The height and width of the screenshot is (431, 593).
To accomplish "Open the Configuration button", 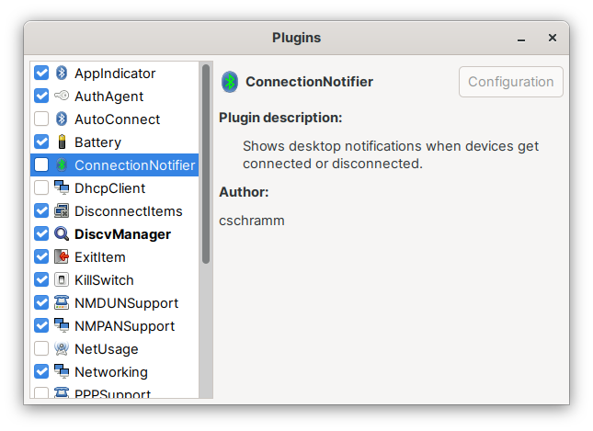I will [510, 82].
